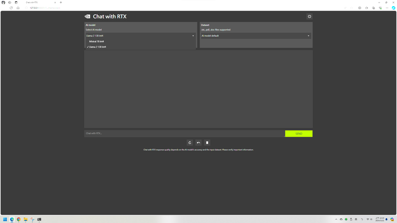
Task: Open the terminal app in the taskbar
Action: 39,219
